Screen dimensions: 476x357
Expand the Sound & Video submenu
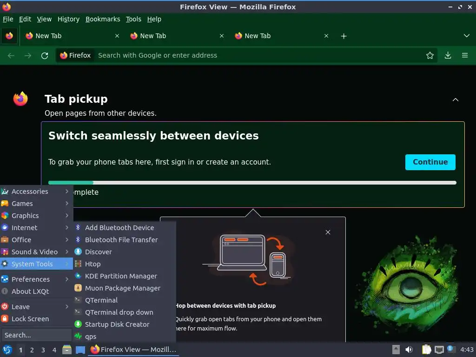pos(36,252)
